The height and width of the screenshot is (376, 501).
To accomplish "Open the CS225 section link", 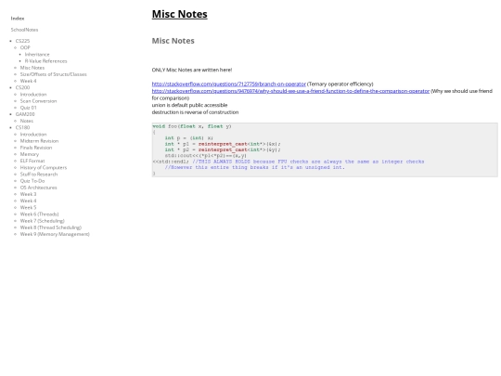I will pos(22,41).
